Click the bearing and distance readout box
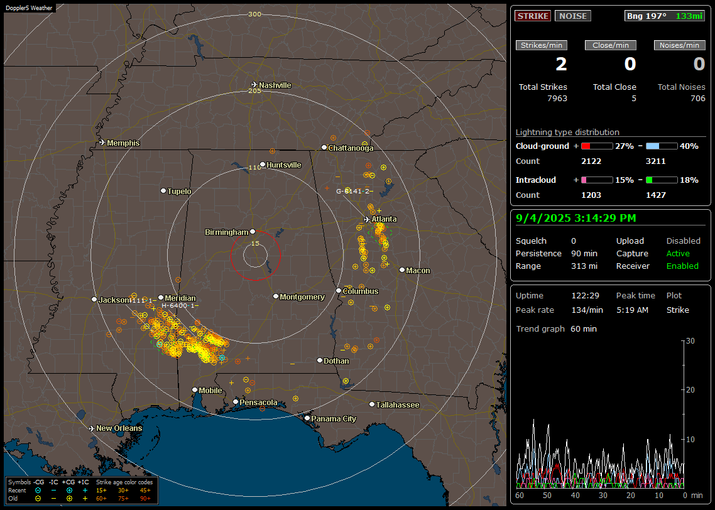 (664, 16)
